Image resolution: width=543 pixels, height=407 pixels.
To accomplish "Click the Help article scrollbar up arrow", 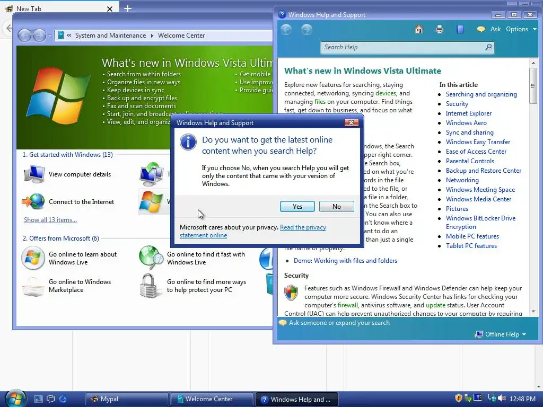I will pos(533,63).
